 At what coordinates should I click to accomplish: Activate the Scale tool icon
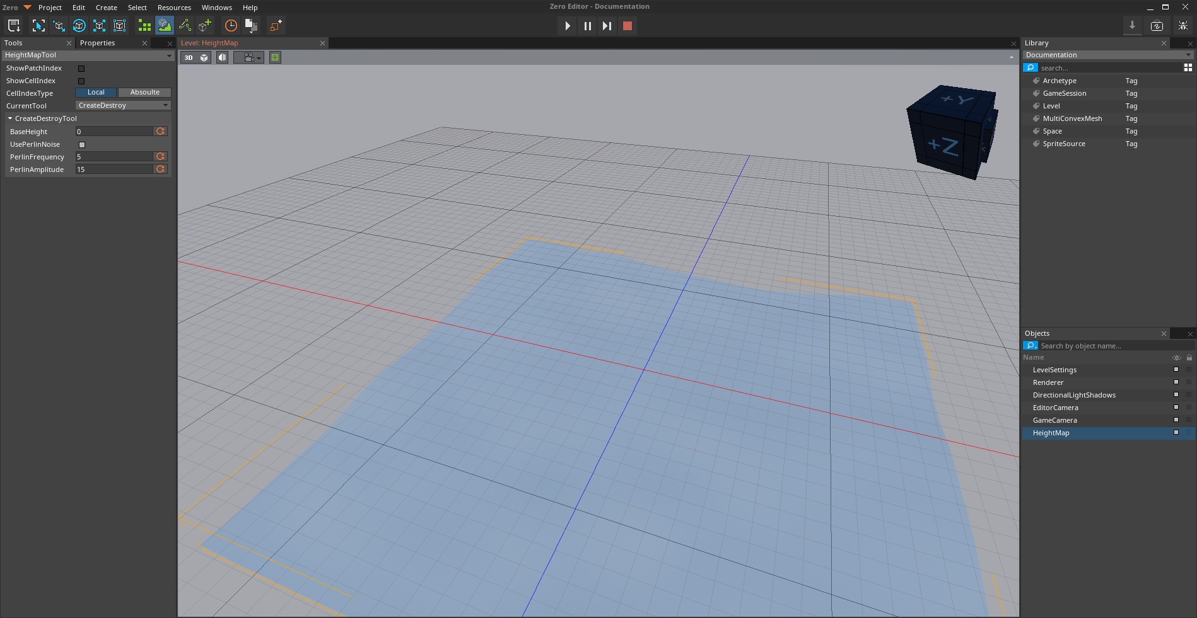(99, 26)
